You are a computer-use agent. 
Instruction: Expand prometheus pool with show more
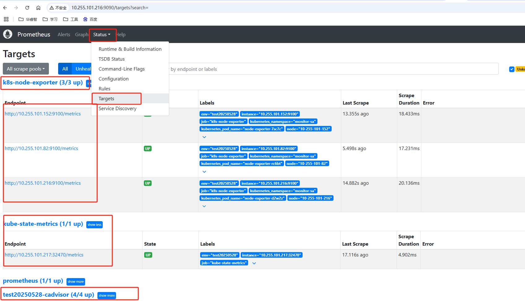coord(76,282)
